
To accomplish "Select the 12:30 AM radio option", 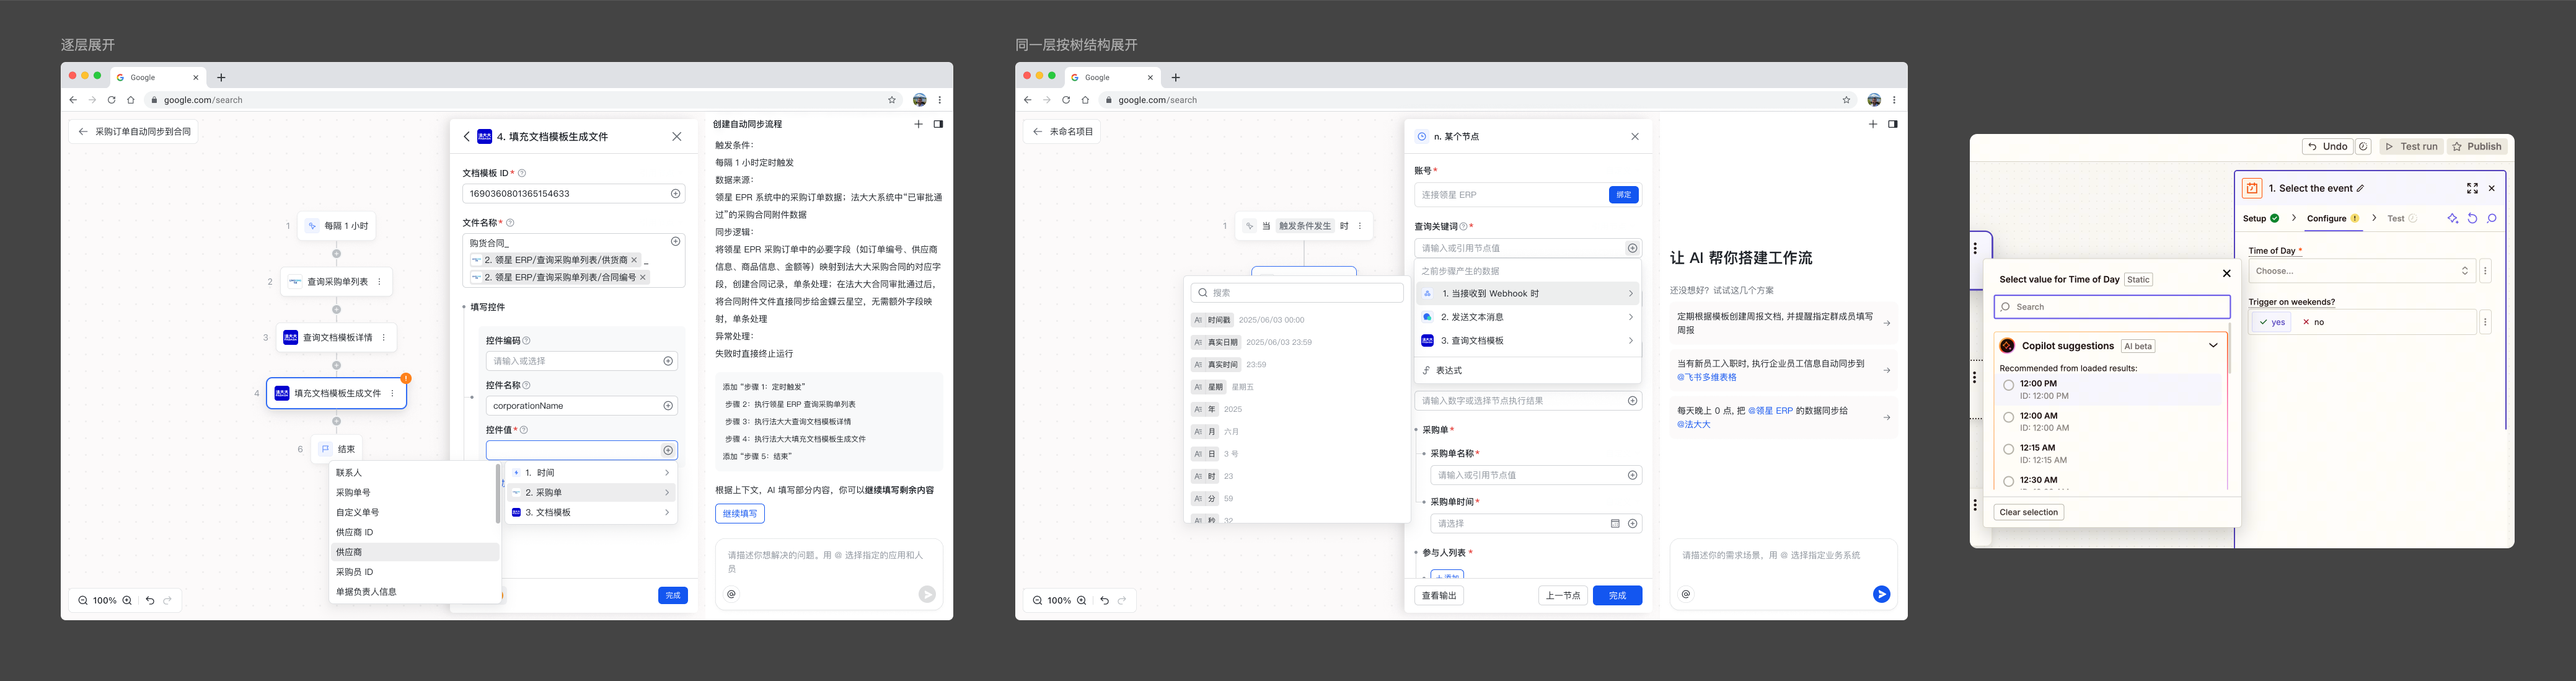I will [2008, 481].
